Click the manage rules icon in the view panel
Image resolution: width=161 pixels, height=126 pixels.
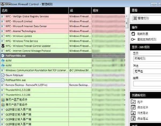[135, 18]
